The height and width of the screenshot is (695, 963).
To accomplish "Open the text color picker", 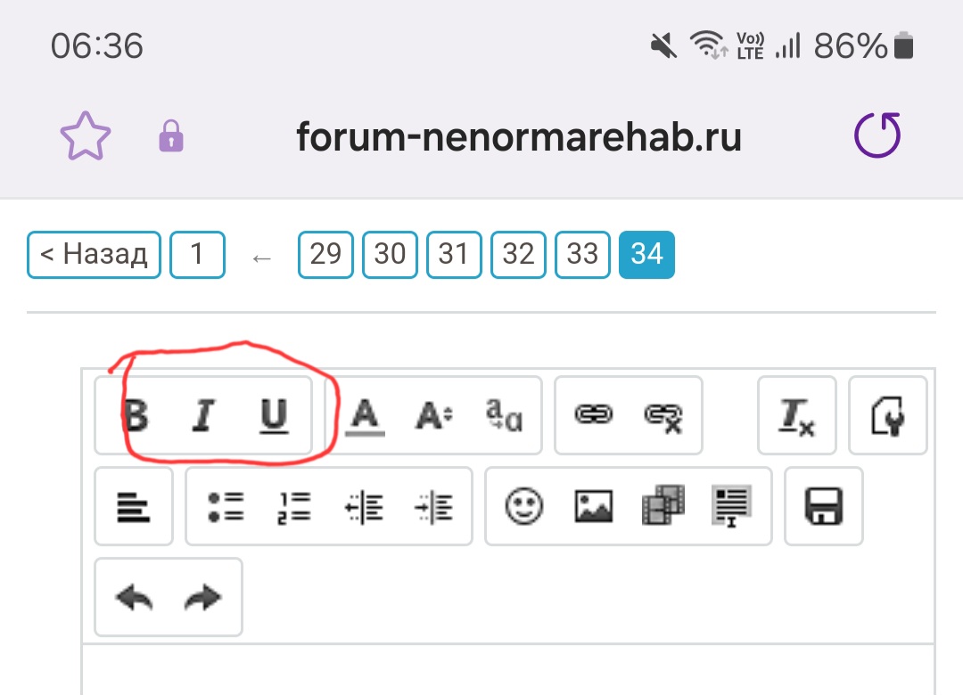I will (364, 415).
